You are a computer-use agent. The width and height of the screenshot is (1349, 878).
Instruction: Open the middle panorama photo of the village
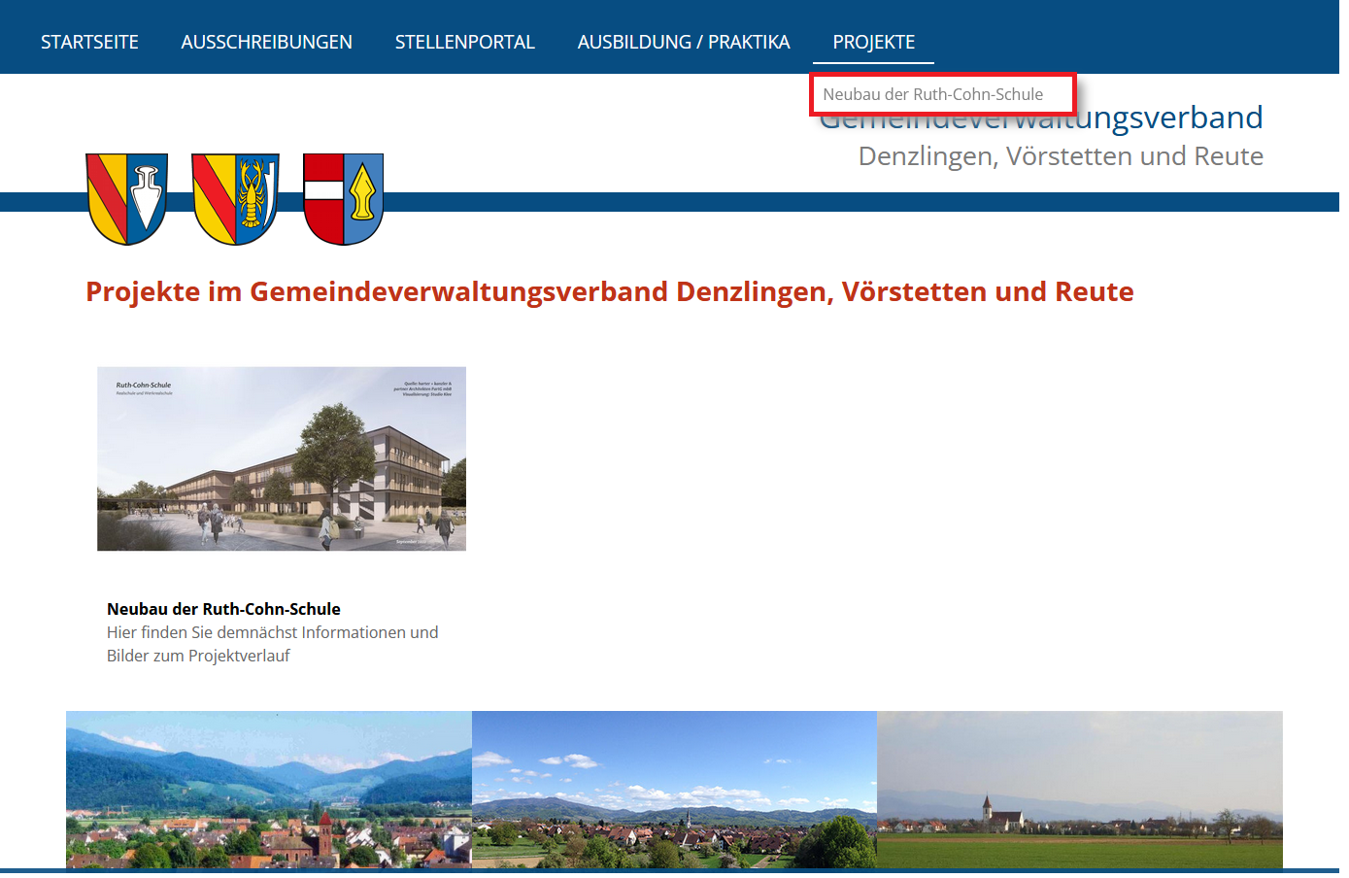(x=674, y=789)
